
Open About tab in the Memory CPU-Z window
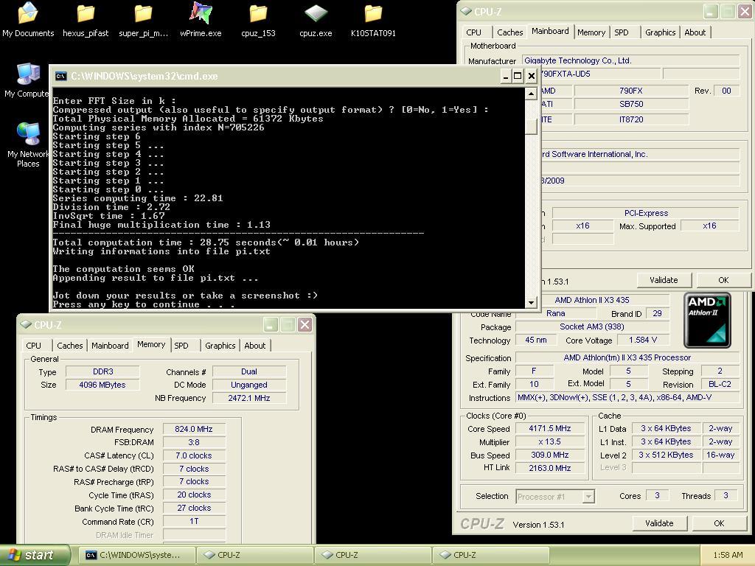pyautogui.click(x=254, y=346)
